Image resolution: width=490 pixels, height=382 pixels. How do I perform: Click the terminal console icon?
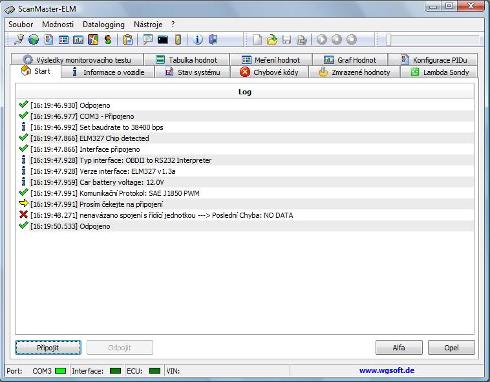coord(163,39)
